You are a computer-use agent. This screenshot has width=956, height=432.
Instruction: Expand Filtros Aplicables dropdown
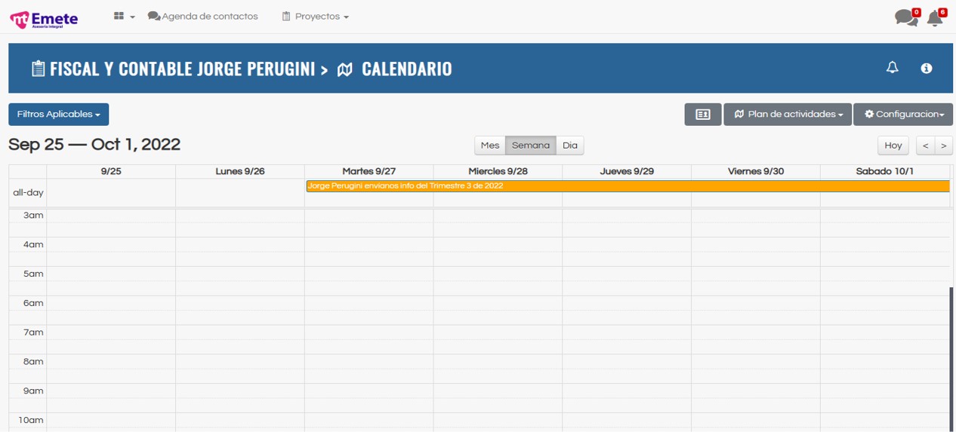[x=59, y=115]
